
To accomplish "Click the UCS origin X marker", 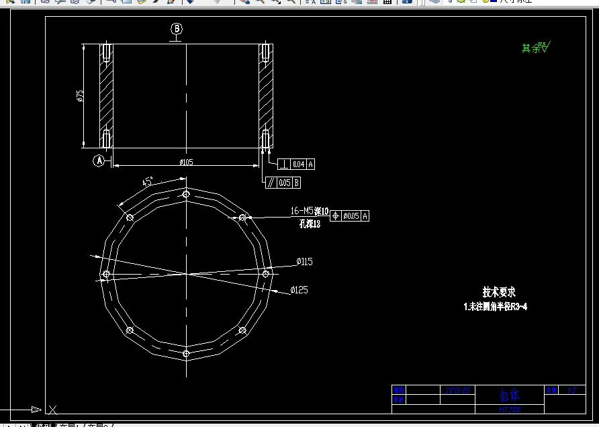I will (x=53, y=410).
